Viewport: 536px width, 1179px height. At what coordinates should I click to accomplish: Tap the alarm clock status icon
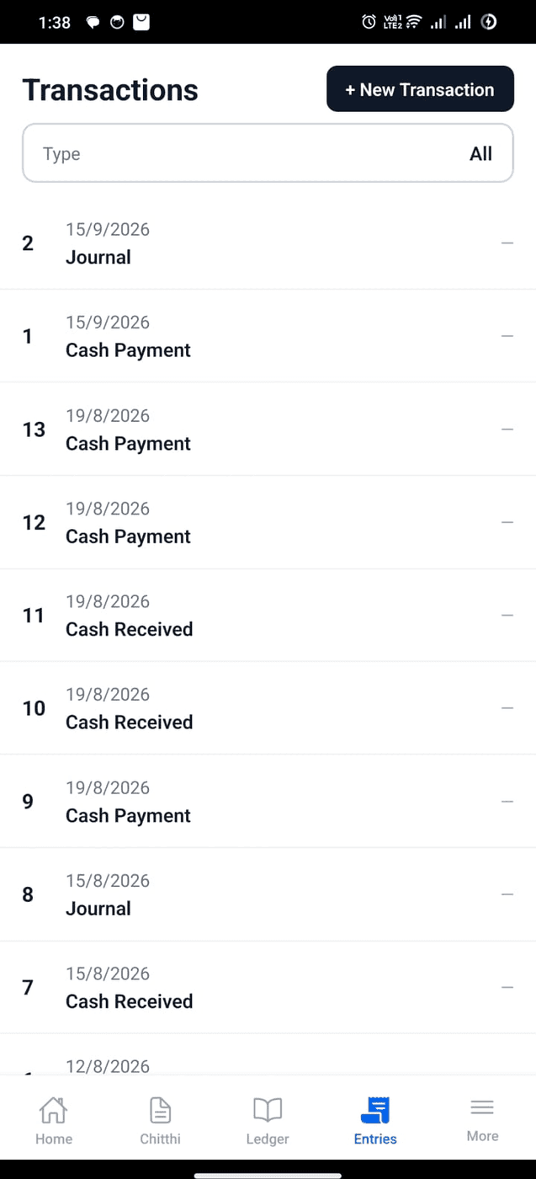[x=369, y=23]
